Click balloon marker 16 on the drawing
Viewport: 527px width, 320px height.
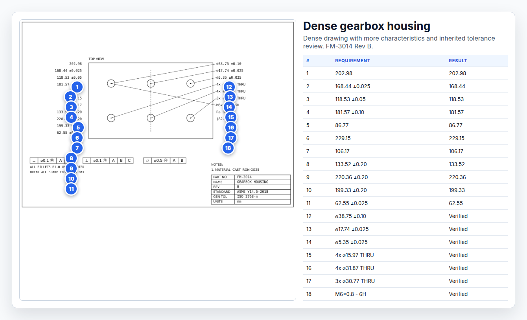231,128
